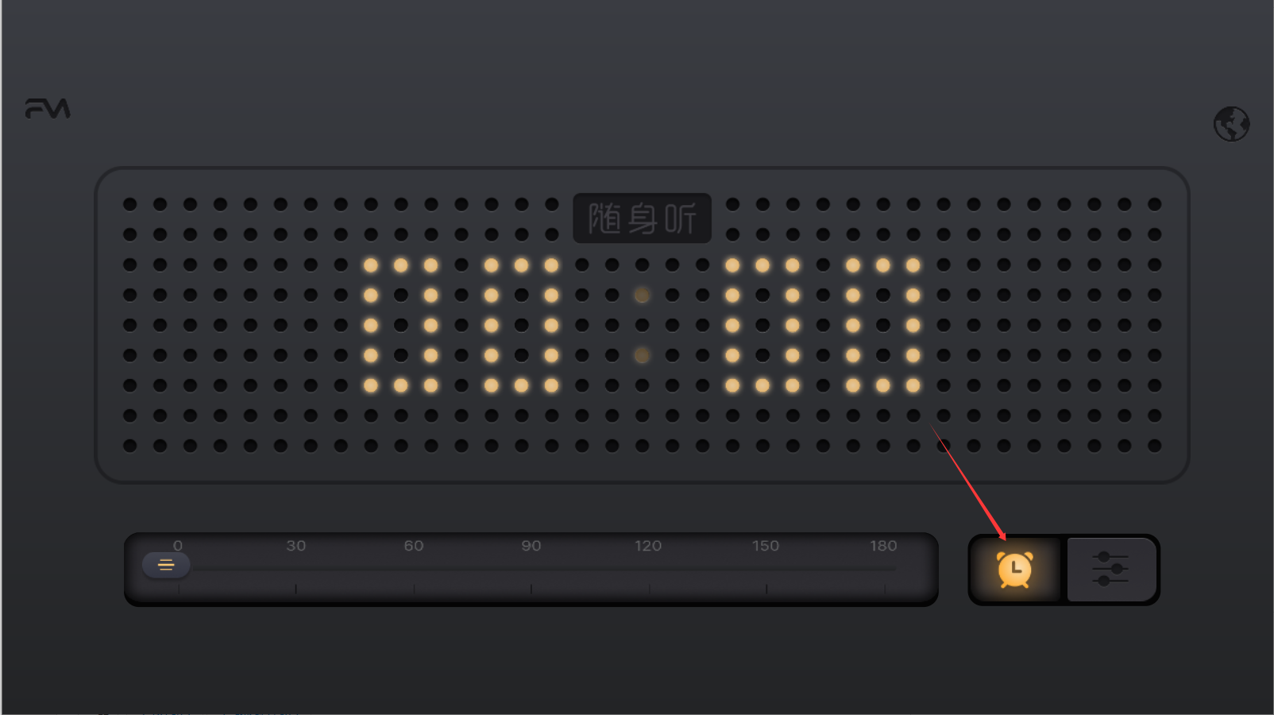1274x715 pixels.
Task: Click the last LED digit of the display
Action: tap(883, 325)
